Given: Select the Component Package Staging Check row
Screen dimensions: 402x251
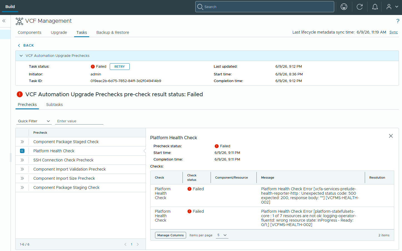Looking at the screenshot, I should pos(81,187).
